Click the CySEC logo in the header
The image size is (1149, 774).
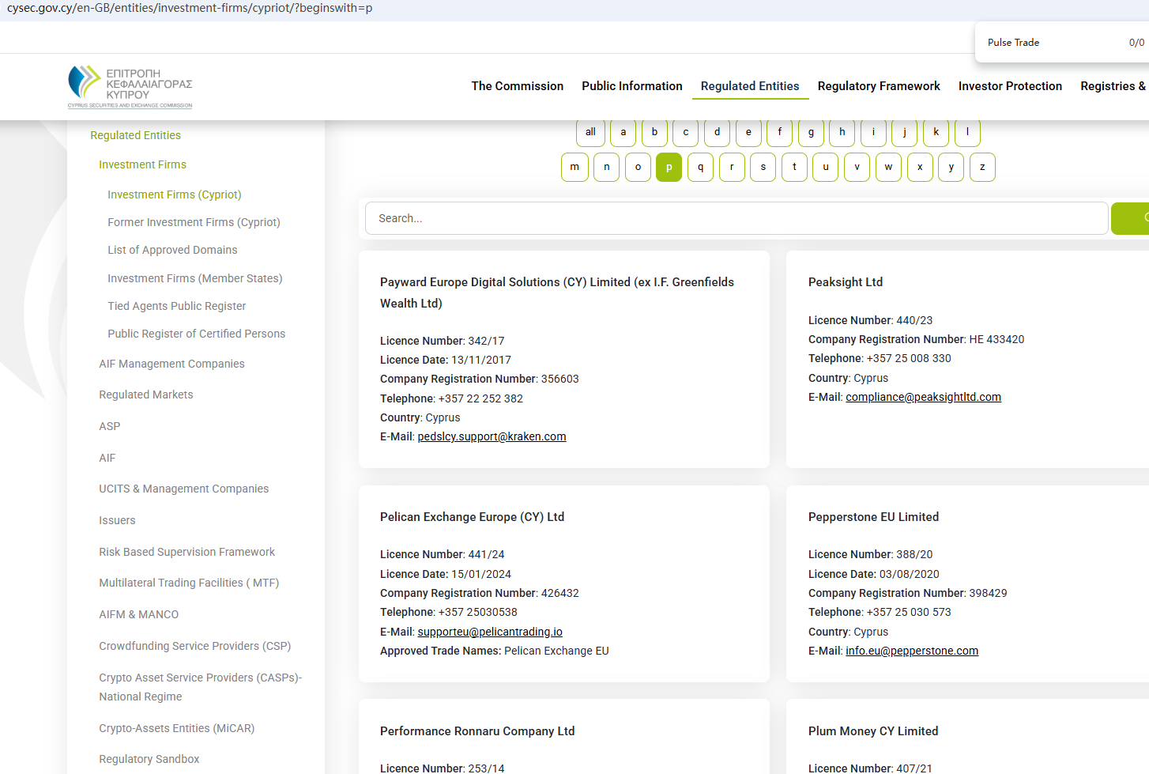coord(130,87)
